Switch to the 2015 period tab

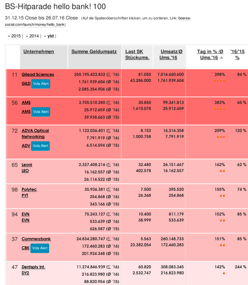tap(16, 36)
